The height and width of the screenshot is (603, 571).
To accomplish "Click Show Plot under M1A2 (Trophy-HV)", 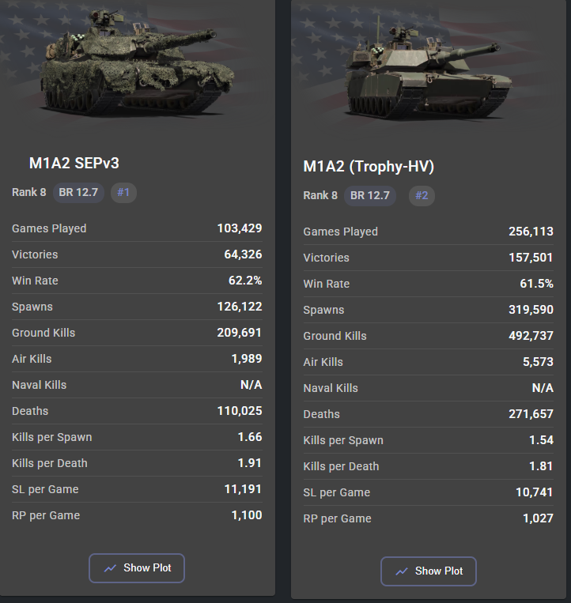I will 429,571.
